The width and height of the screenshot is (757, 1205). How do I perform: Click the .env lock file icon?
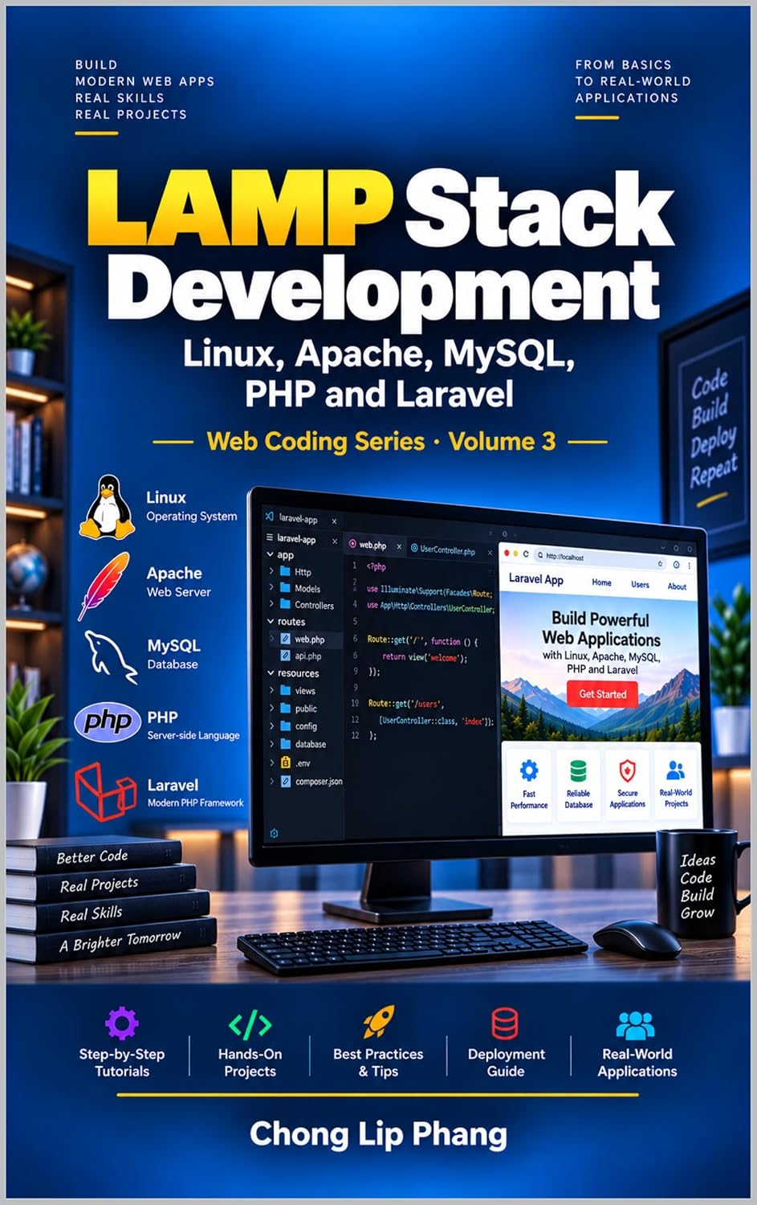point(285,762)
